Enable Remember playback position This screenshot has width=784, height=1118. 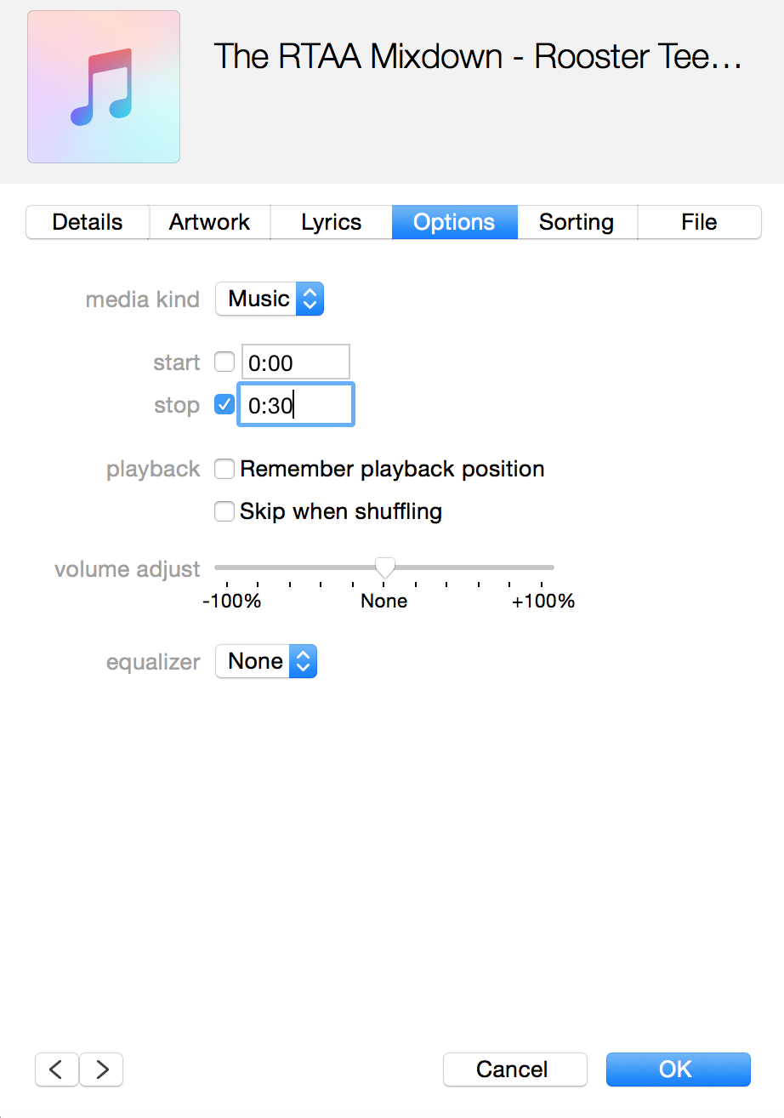coord(224,469)
